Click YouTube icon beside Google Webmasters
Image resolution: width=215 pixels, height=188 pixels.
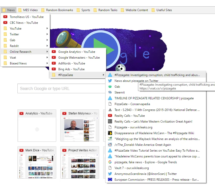(x=54, y=57)
